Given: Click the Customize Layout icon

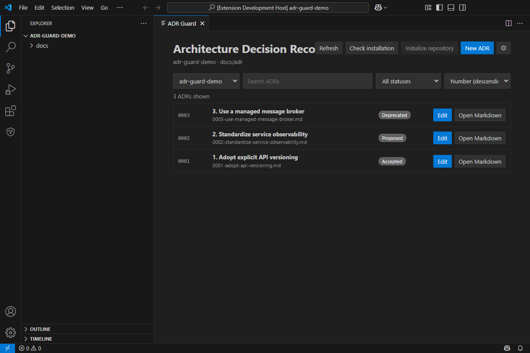Looking at the screenshot, I should pos(428,8).
